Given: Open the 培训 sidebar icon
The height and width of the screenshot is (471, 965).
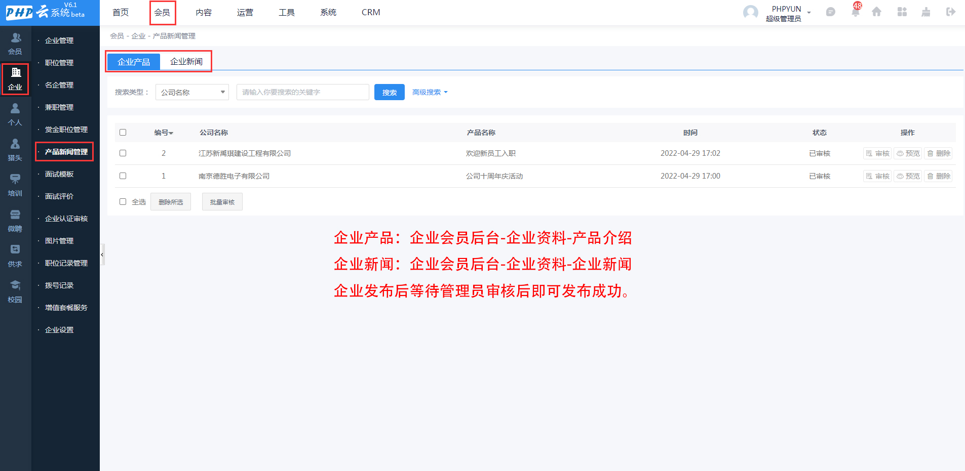Looking at the screenshot, I should [x=15, y=185].
